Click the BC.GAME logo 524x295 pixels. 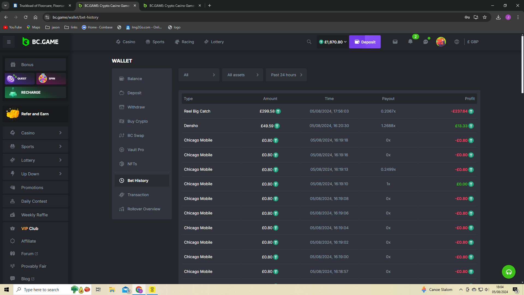[40, 42]
